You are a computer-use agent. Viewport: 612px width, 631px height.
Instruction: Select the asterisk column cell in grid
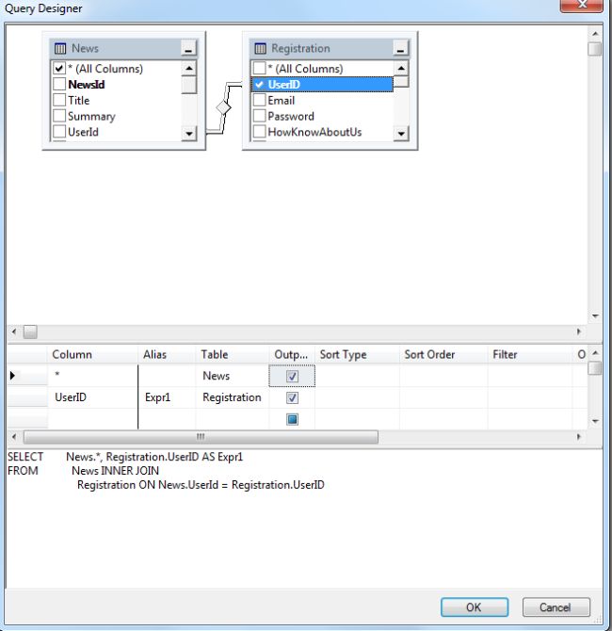[93, 376]
